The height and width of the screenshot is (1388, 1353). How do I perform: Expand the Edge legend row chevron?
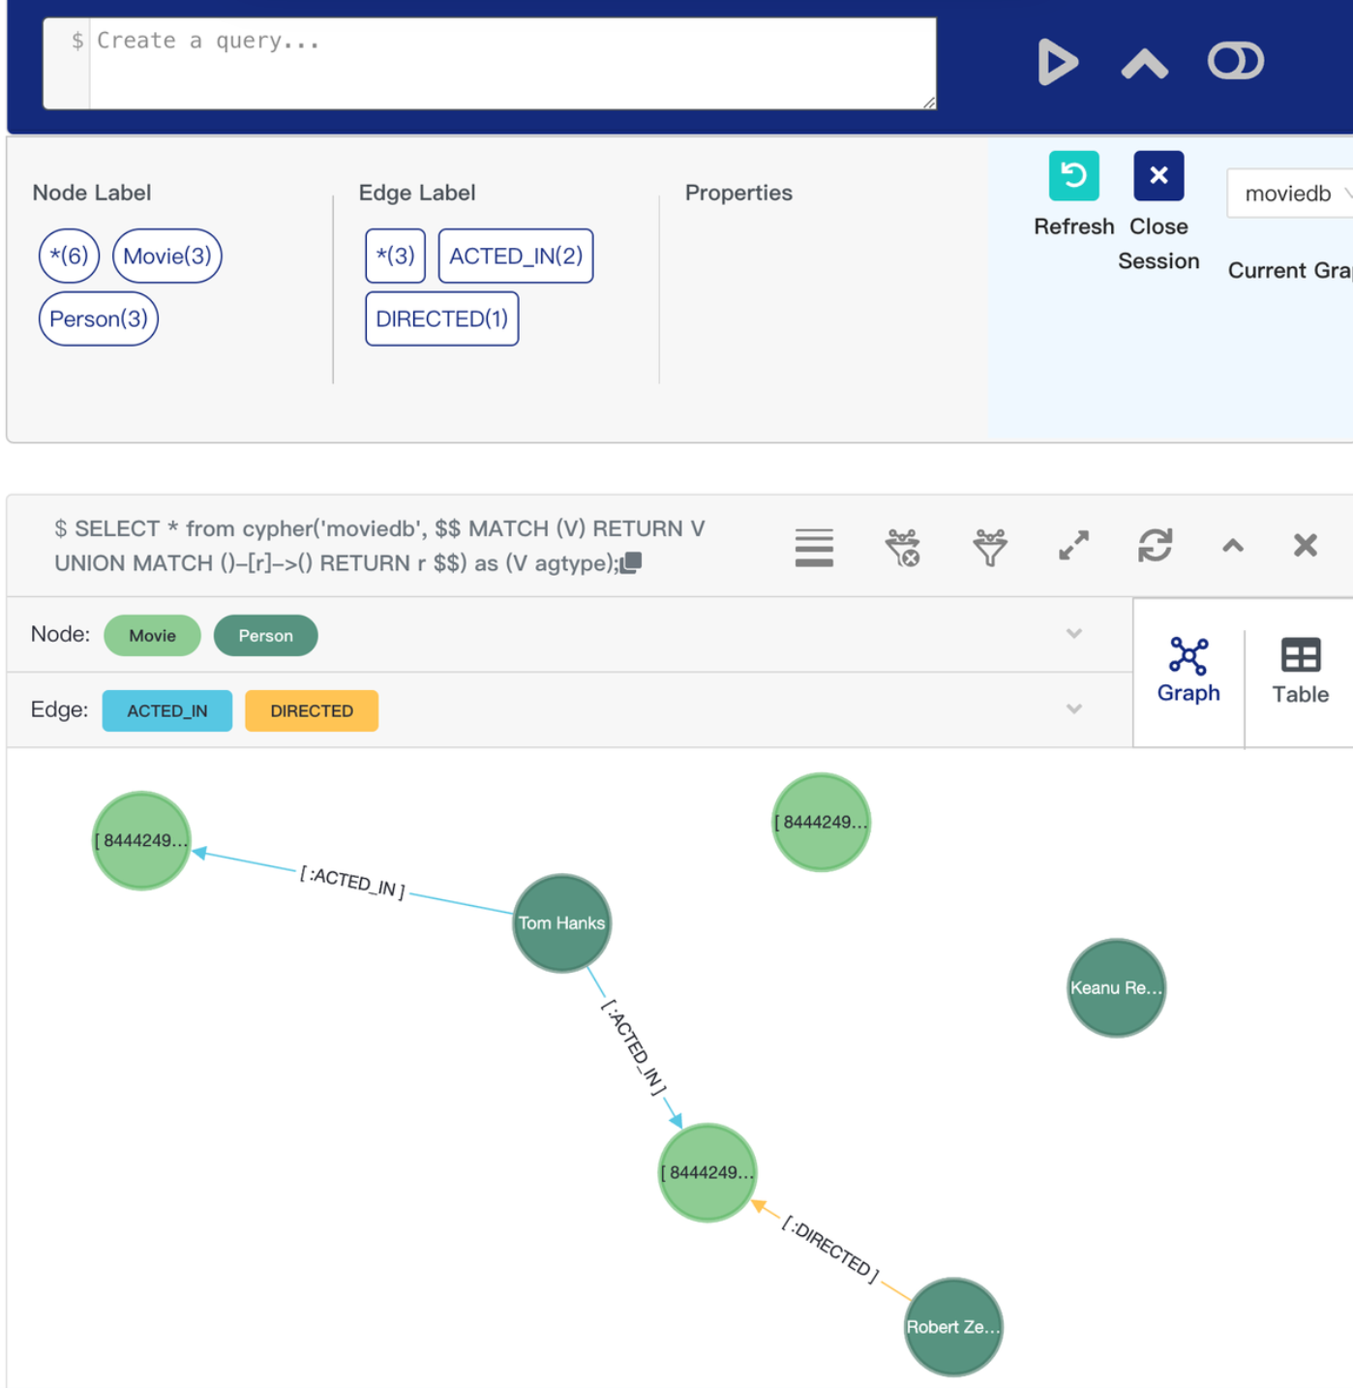(1074, 709)
